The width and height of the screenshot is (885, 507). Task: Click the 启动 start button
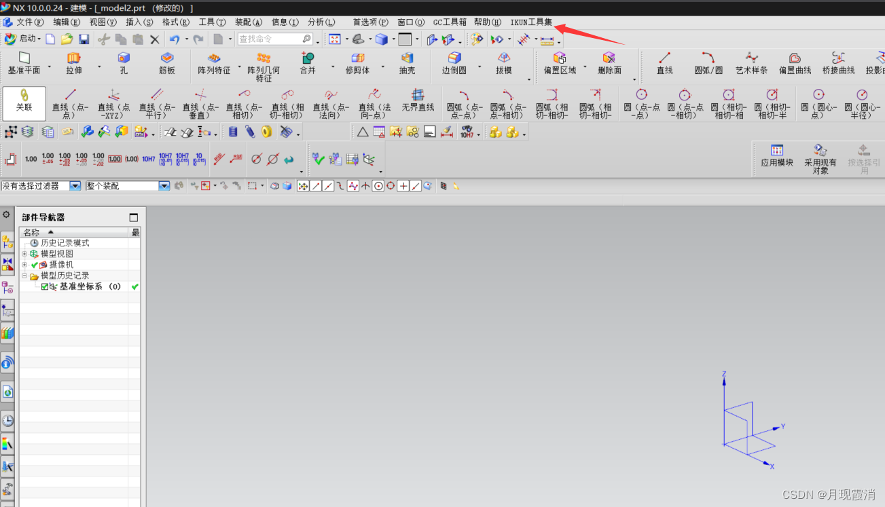point(22,39)
